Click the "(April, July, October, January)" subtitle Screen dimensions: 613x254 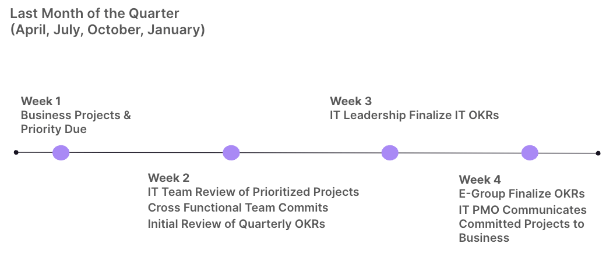coord(107,30)
